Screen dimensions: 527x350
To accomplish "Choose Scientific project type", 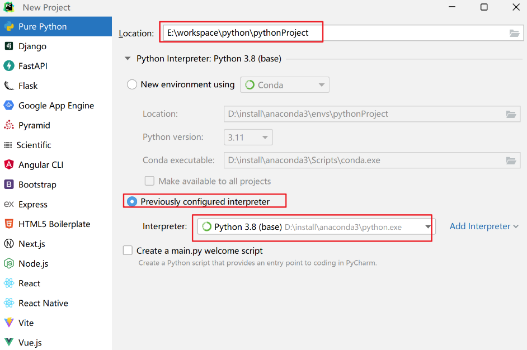I will pos(56,145).
